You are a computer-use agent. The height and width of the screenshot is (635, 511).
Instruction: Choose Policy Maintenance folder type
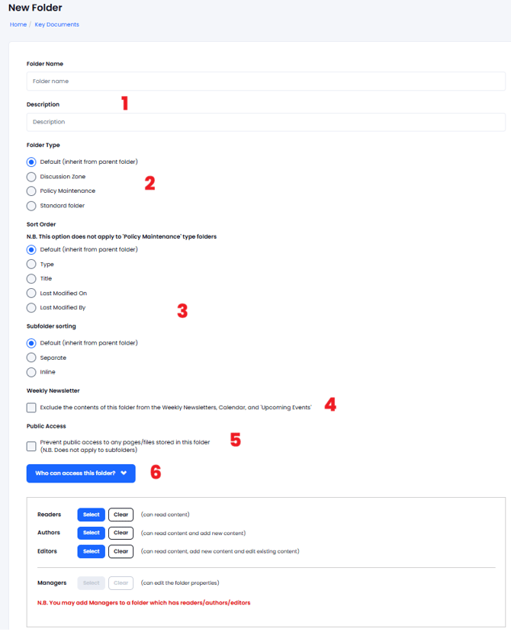(x=31, y=191)
